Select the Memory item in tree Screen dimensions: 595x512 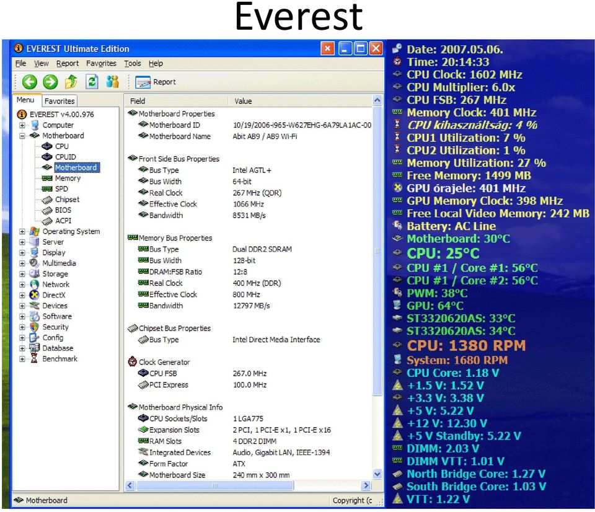coord(68,178)
